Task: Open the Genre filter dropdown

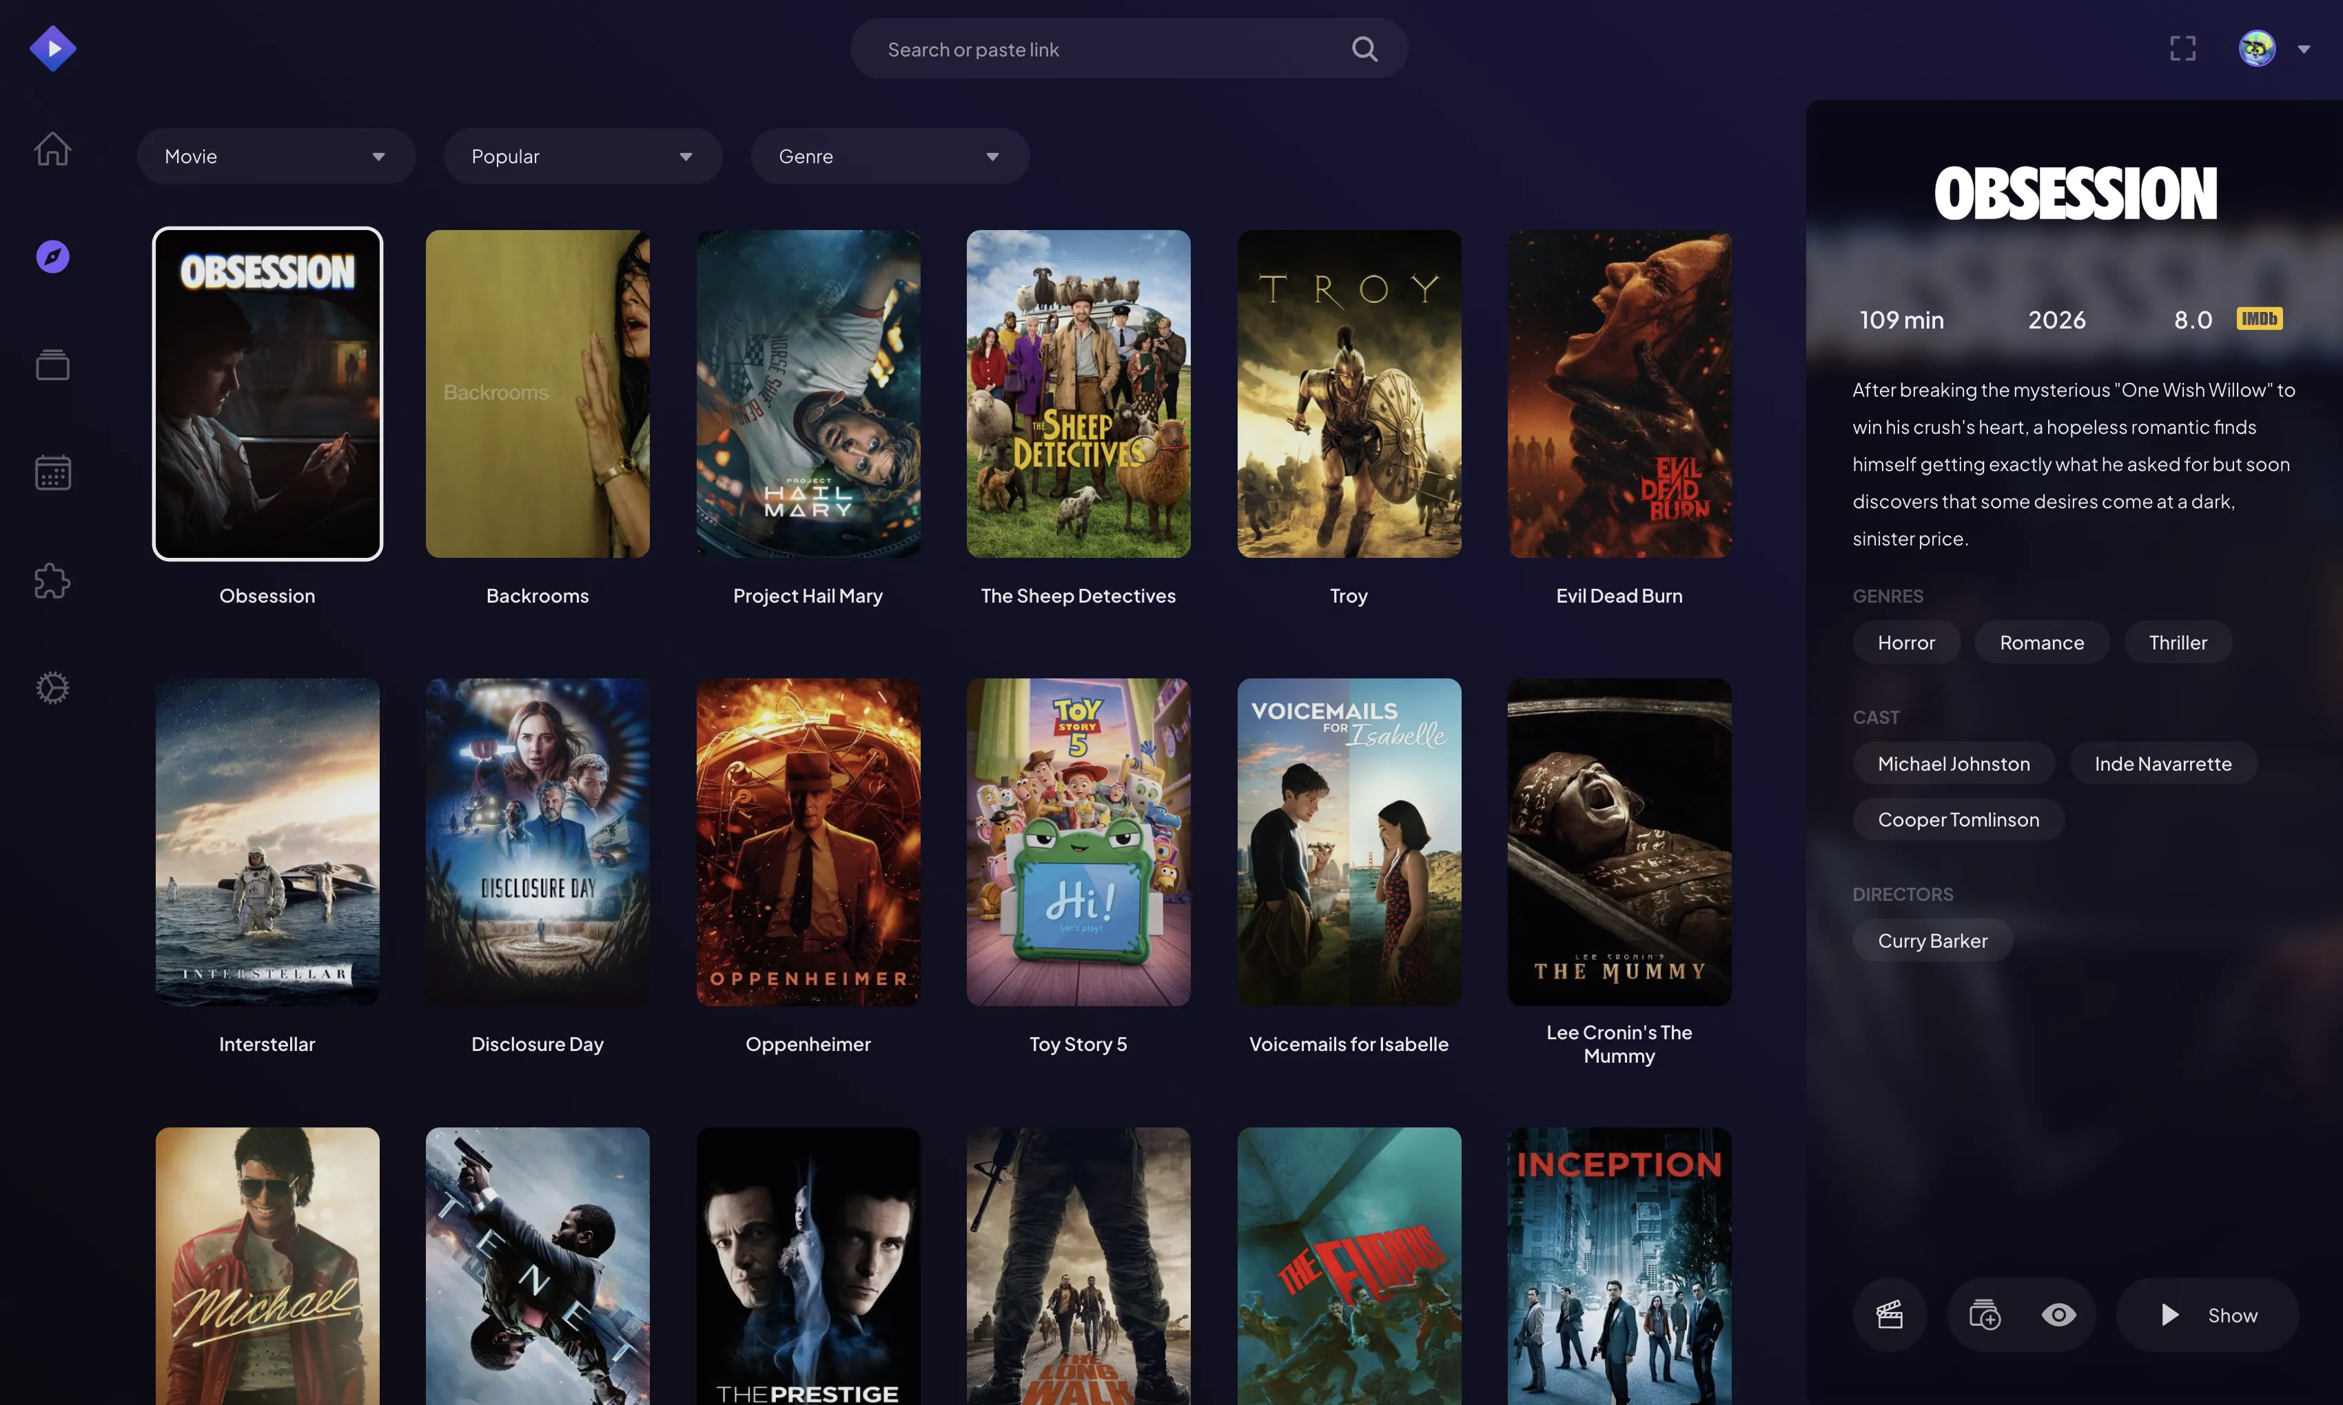Action: point(890,156)
